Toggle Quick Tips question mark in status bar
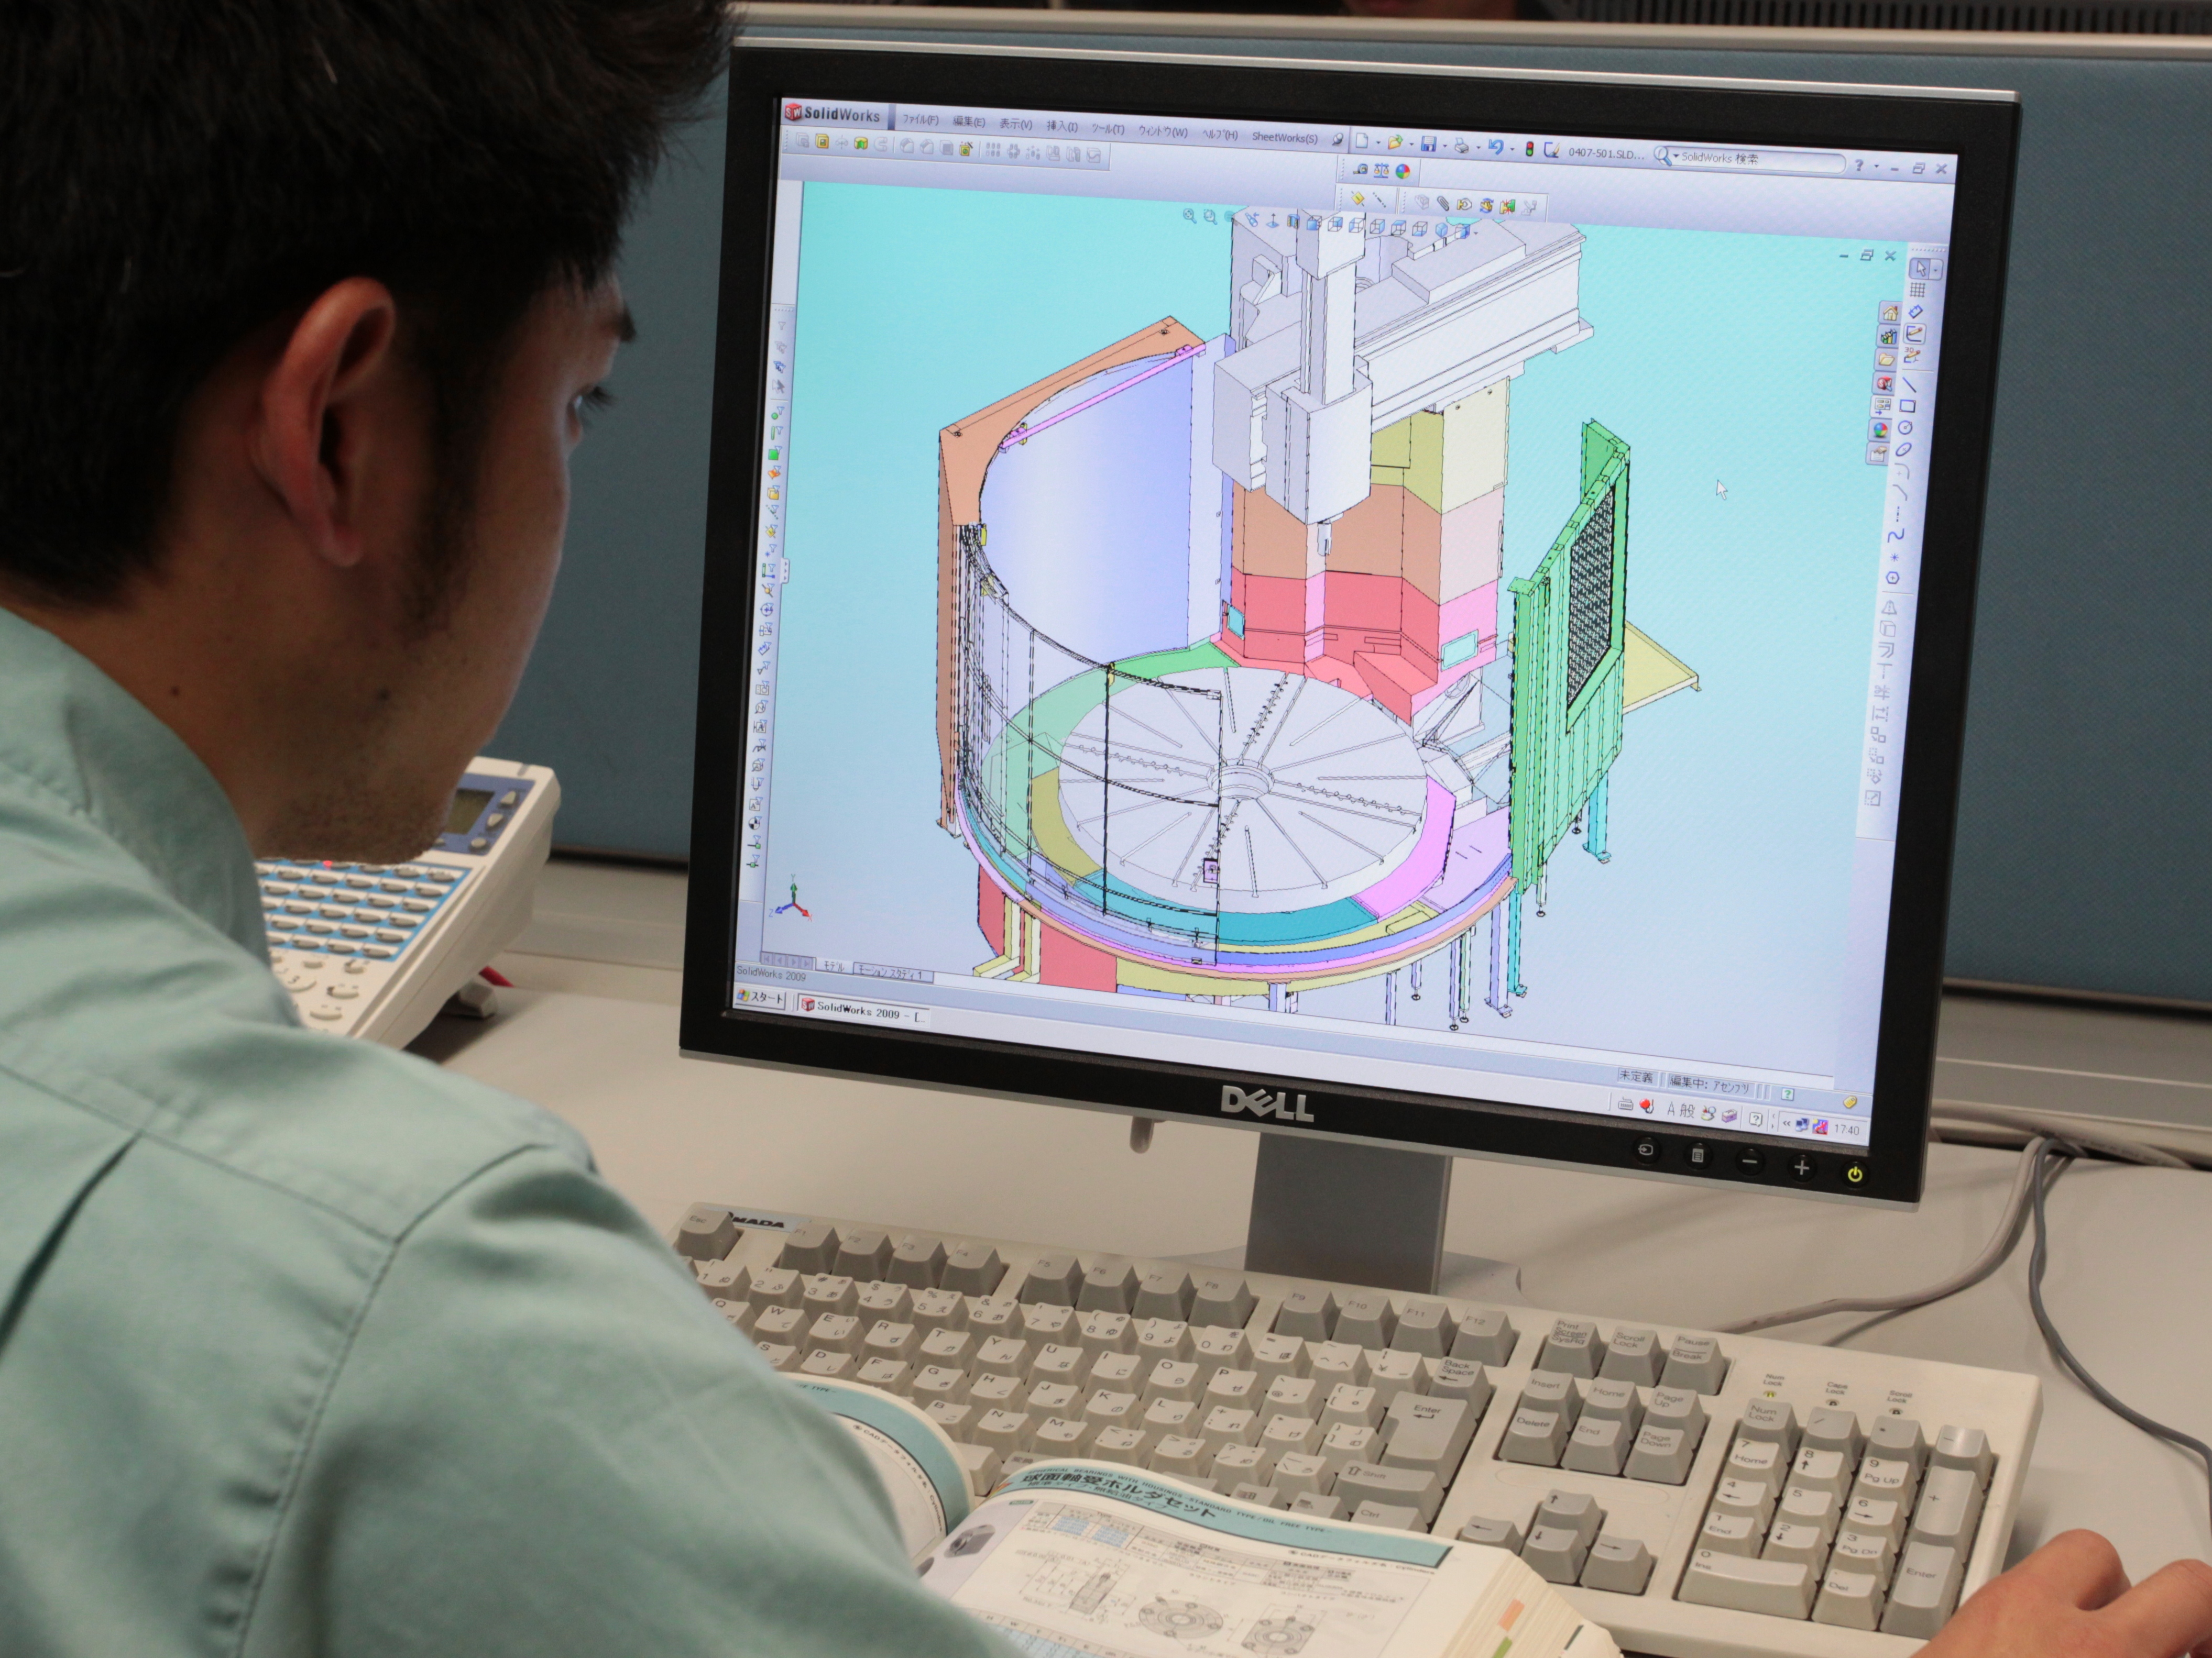The image size is (2212, 1658). [1788, 1095]
